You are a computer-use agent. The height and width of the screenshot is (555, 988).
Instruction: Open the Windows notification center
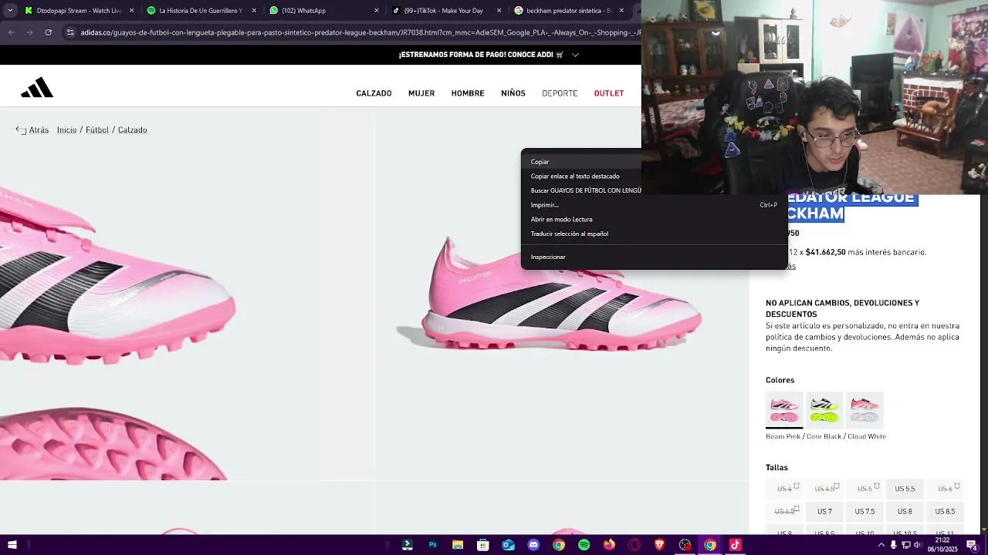972,545
